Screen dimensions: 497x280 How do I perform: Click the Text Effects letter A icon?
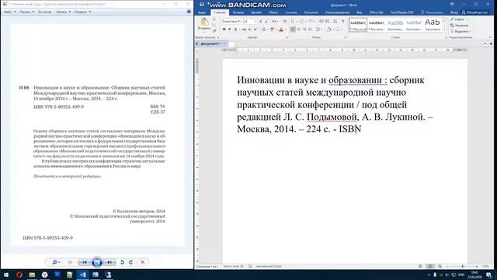(263, 30)
